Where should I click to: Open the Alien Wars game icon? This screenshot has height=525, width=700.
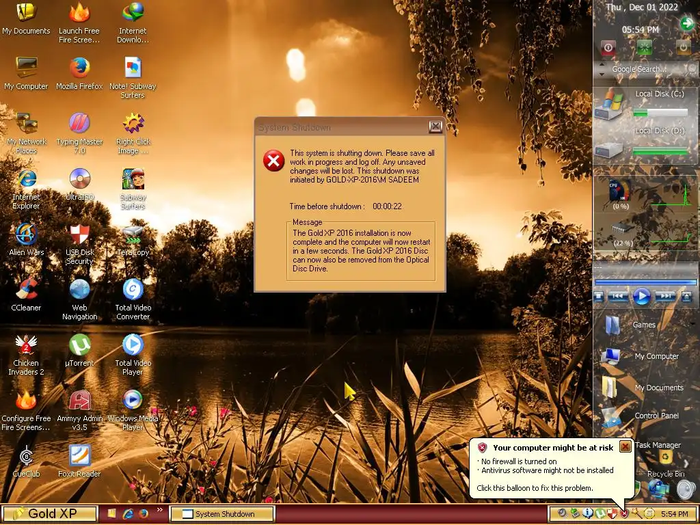click(26, 240)
